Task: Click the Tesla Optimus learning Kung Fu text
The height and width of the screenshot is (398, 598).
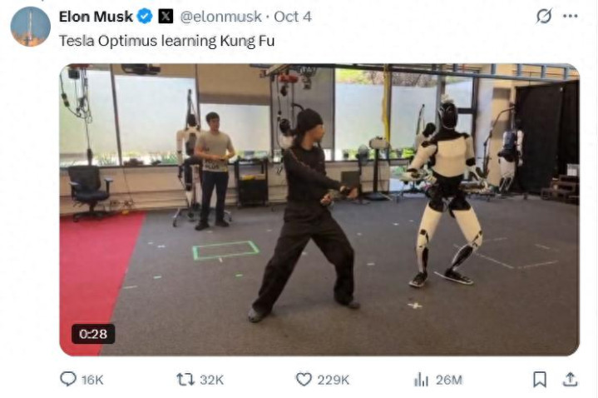Action: point(166,41)
